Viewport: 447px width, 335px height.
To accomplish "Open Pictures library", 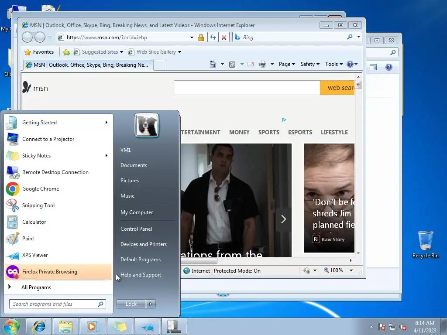I will coord(130,181).
